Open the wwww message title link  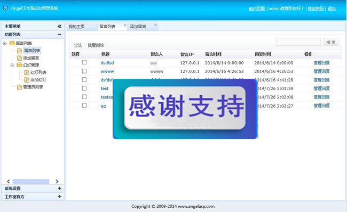pyautogui.click(x=107, y=71)
